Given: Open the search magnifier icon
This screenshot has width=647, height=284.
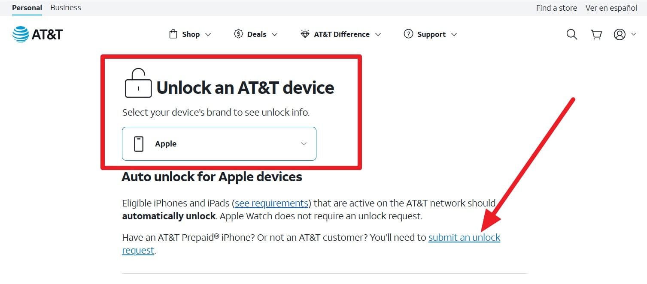Looking at the screenshot, I should tap(571, 34).
